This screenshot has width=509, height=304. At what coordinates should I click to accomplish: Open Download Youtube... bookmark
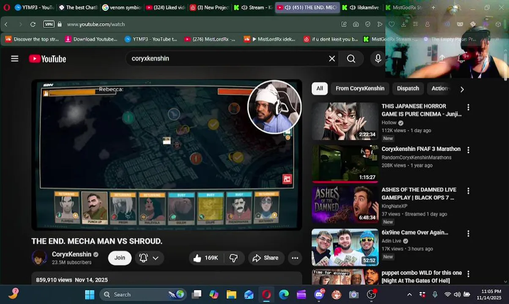91,39
